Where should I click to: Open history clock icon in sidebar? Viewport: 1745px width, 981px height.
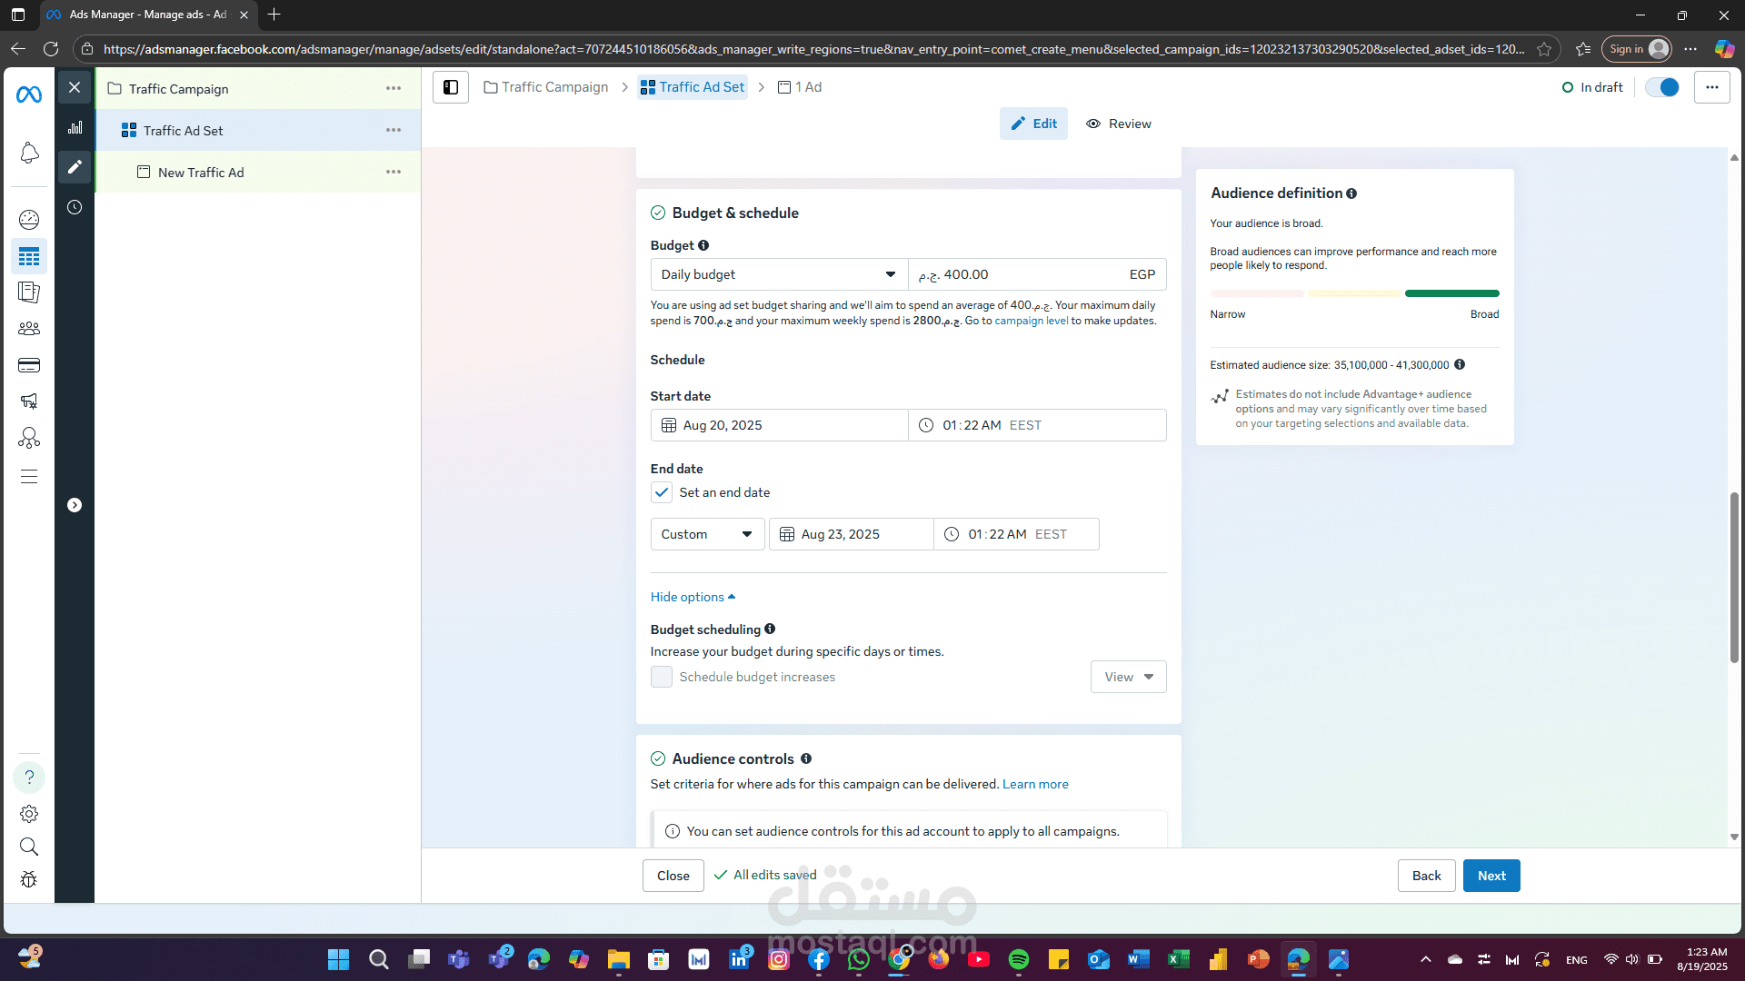pyautogui.click(x=75, y=207)
